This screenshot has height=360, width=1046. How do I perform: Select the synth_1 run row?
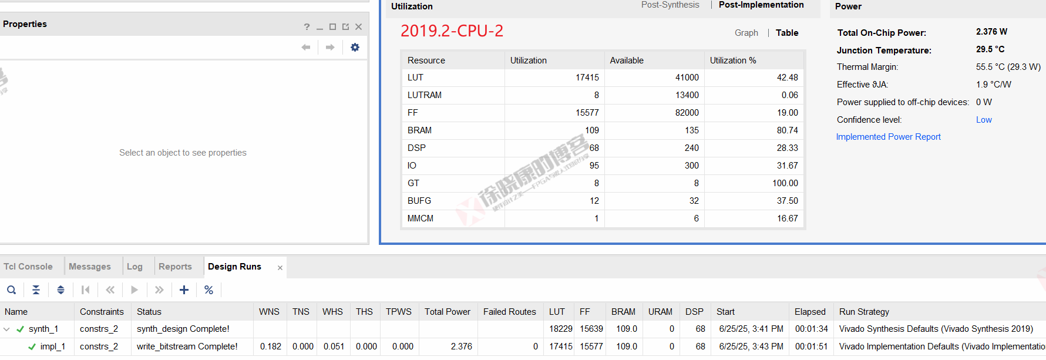(x=523, y=329)
